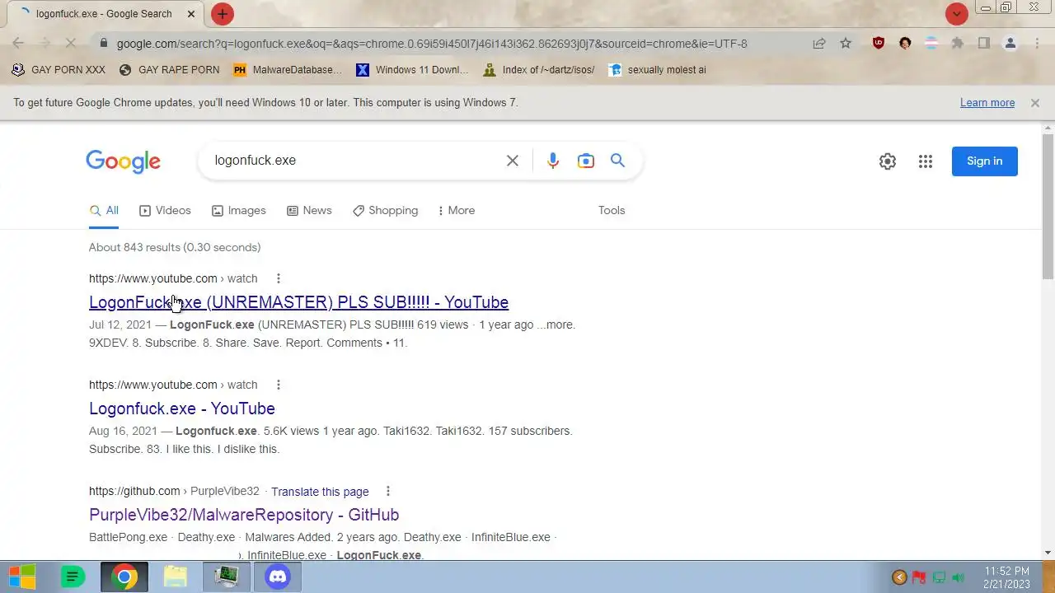
Task: Click the orange circular tray icon
Action: click(899, 577)
